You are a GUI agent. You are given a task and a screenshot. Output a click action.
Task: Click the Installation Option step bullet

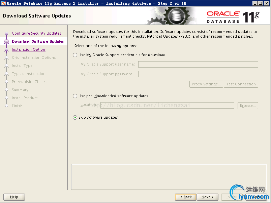click(x=6, y=50)
